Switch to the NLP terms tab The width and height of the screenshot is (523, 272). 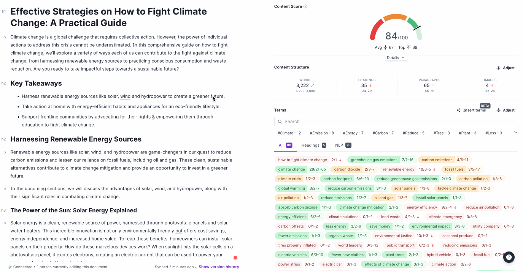point(343,145)
